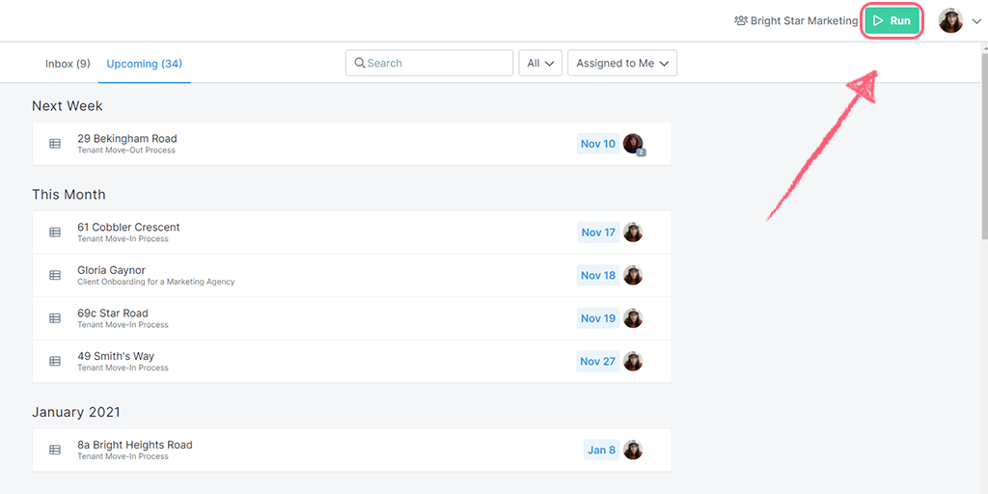This screenshot has width=988, height=494.
Task: Open the user profile menu chevron
Action: click(976, 21)
